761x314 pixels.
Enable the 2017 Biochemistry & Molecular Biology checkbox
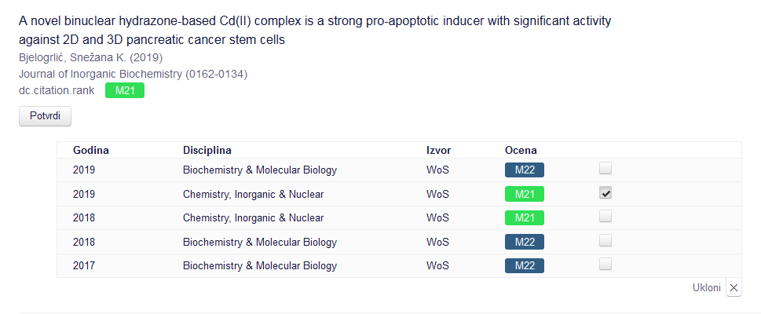(606, 265)
